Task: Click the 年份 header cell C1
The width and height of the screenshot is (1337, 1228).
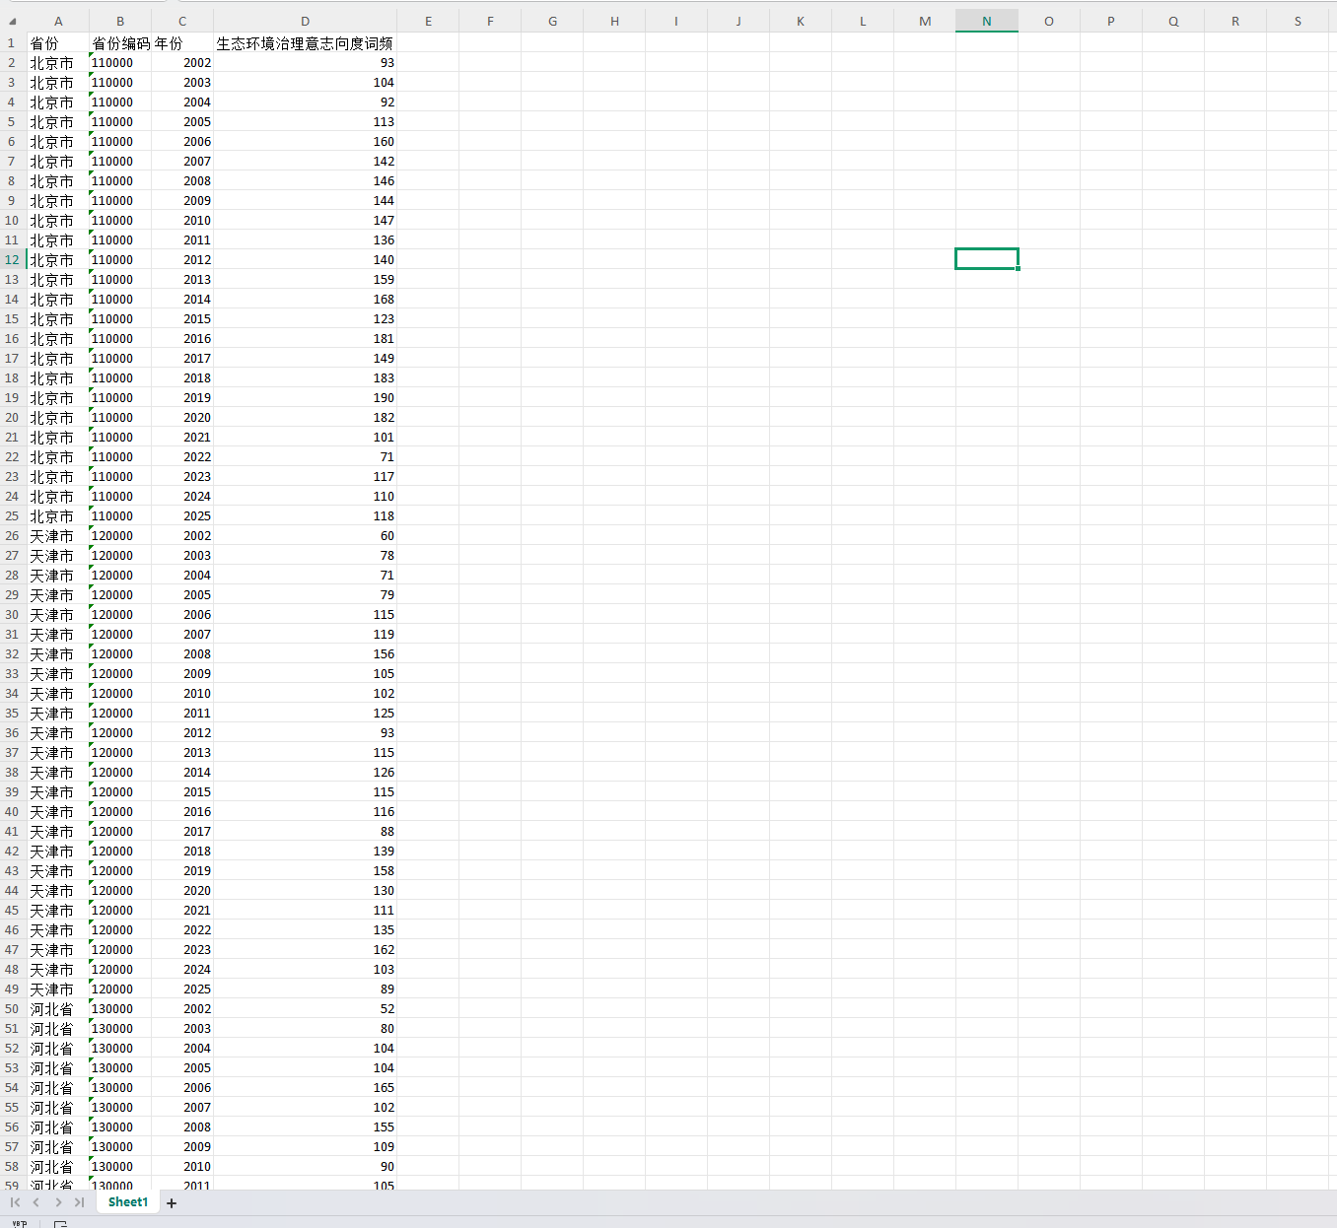Action: click(x=182, y=43)
